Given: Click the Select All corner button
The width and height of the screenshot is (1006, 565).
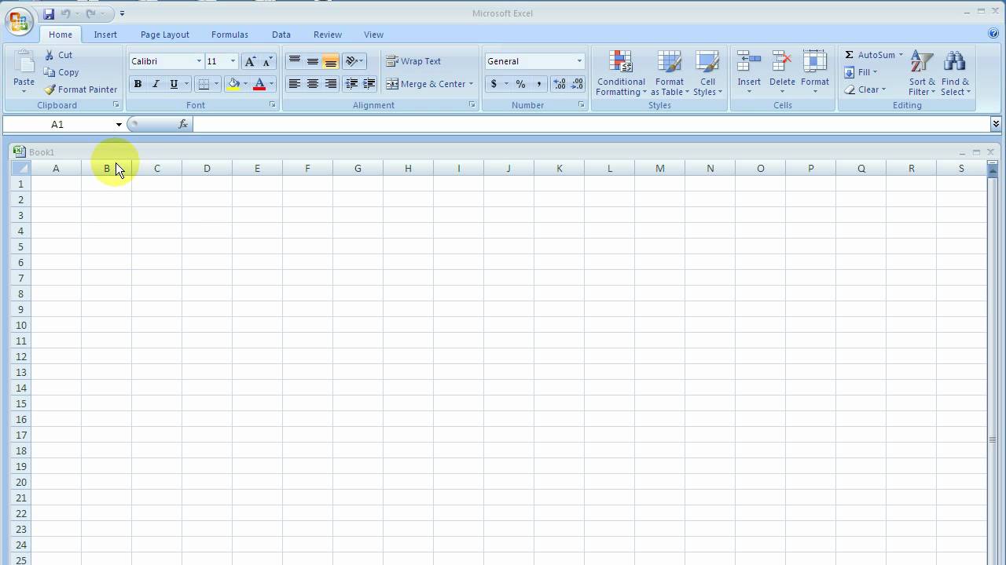Looking at the screenshot, I should (x=21, y=168).
